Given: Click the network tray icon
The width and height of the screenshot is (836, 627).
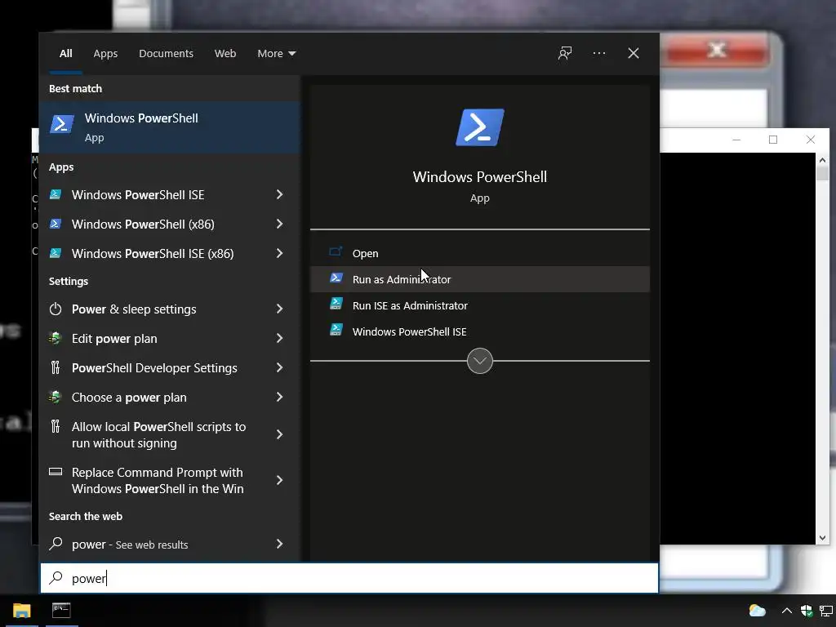Looking at the screenshot, I should [826, 611].
